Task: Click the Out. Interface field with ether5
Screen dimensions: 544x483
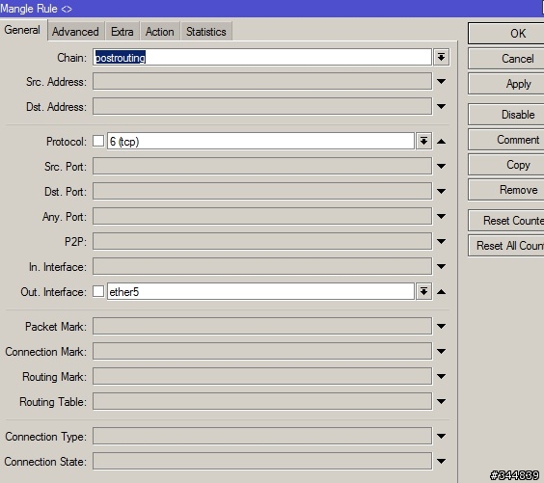Action: tap(260, 291)
